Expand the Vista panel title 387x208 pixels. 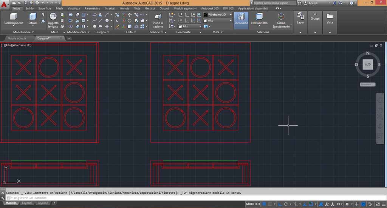coord(218,32)
